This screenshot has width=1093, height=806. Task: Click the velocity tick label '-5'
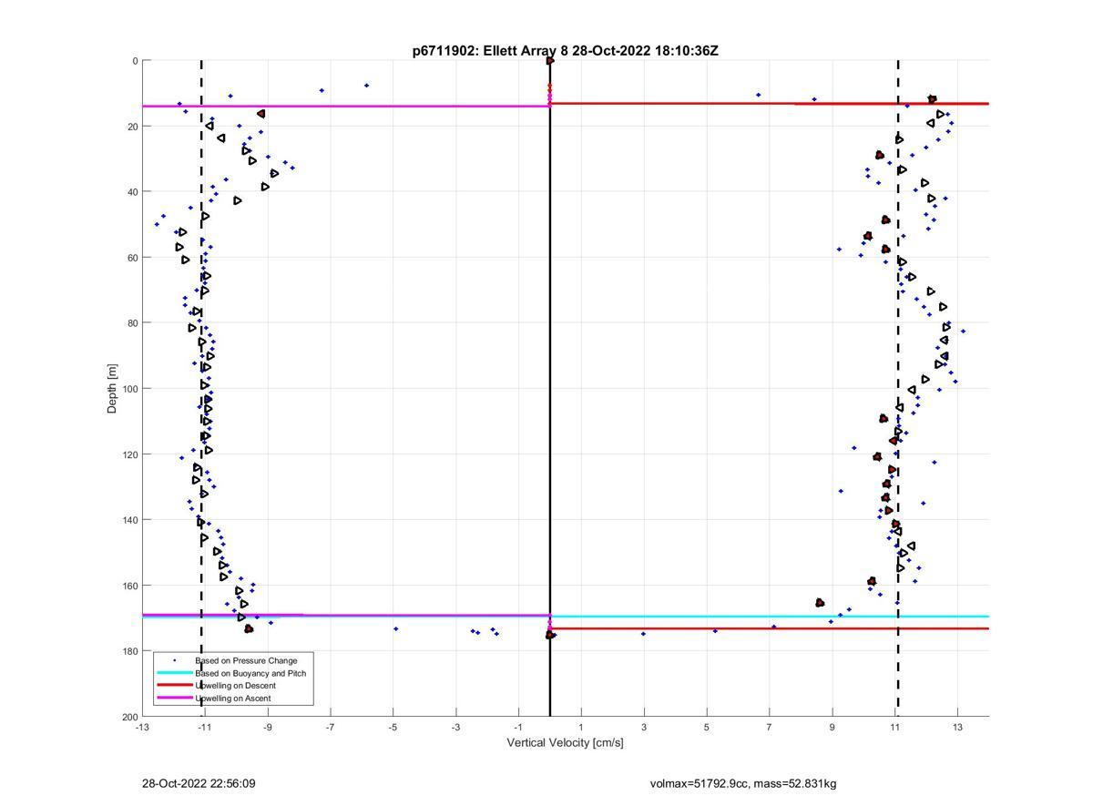point(393,728)
